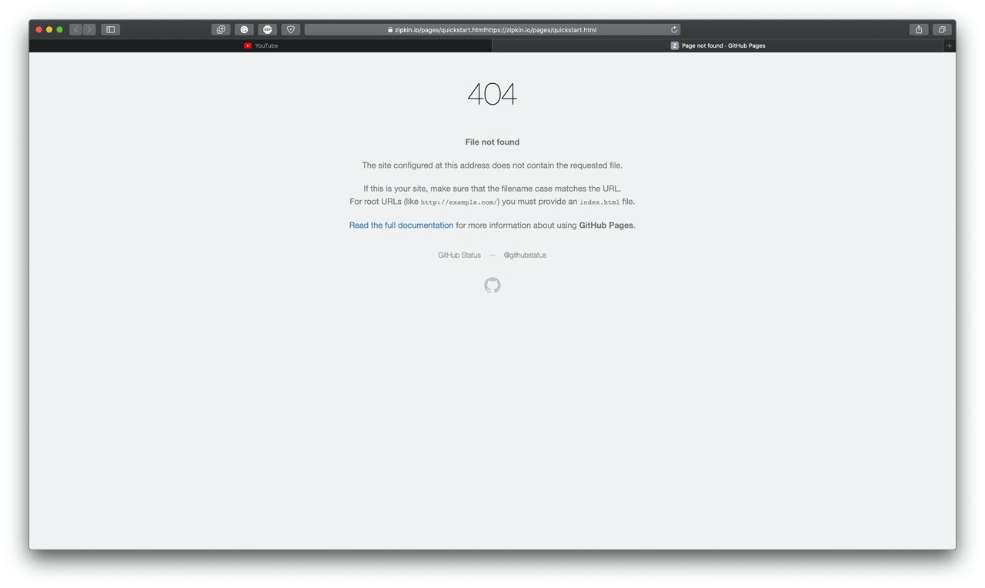Open the GitHub Status link
This screenshot has height=588, width=985.
pyautogui.click(x=459, y=255)
